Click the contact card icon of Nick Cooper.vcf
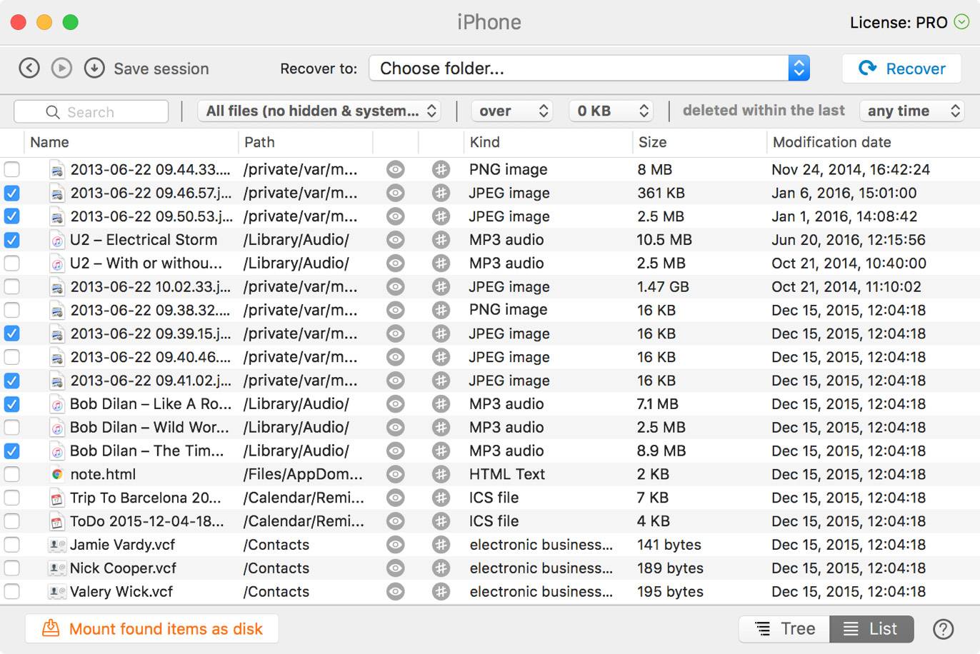 [57, 568]
